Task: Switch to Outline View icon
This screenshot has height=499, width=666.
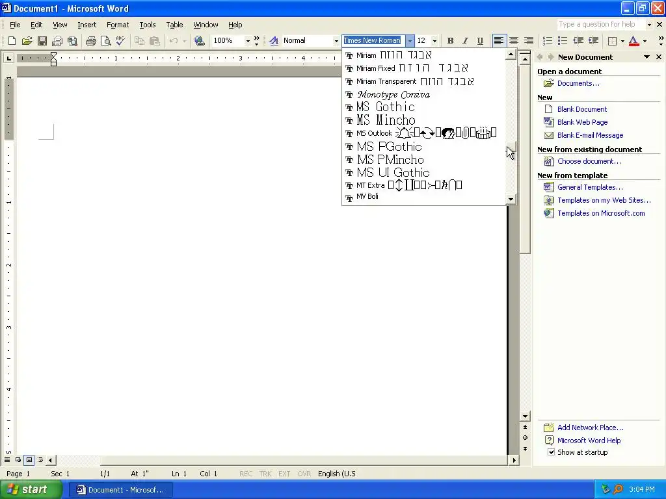Action: pos(40,460)
